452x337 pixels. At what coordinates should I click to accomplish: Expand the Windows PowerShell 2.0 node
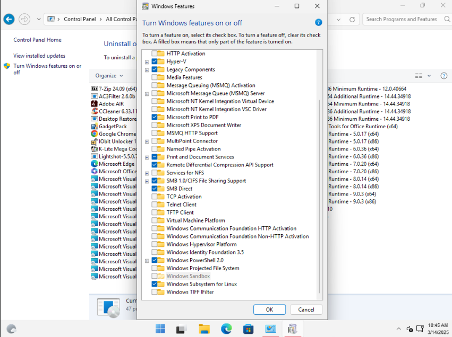tap(147, 261)
